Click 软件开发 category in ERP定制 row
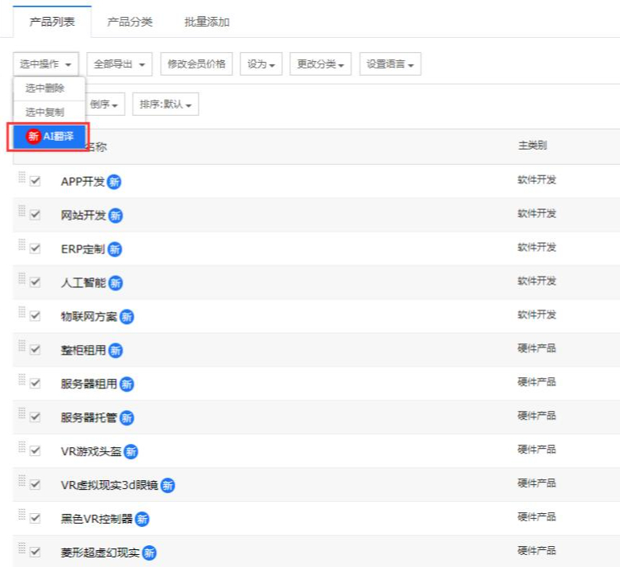This screenshot has height=567, width=620. point(537,248)
